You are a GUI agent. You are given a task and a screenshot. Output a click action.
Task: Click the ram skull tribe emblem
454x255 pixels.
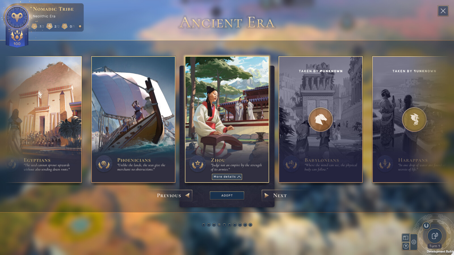(17, 17)
